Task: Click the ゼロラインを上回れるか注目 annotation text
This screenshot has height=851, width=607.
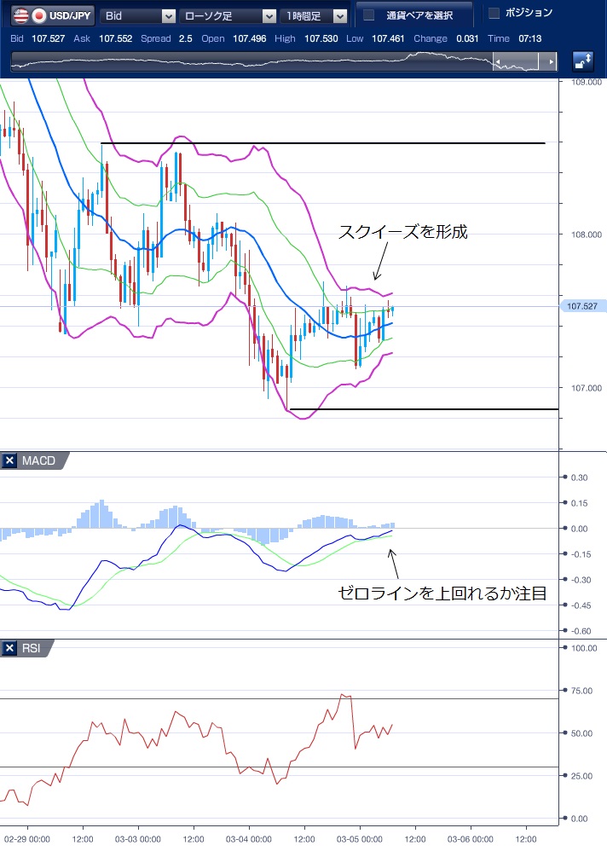Action: click(442, 592)
